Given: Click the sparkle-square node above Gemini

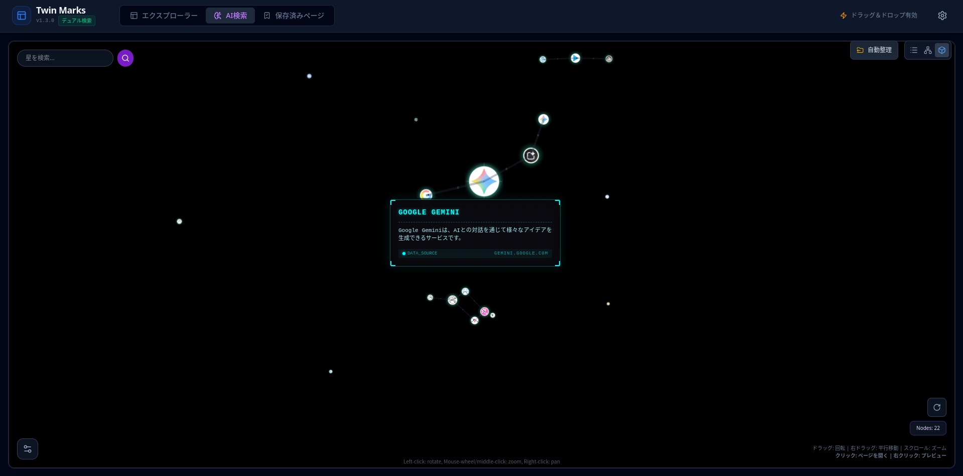Looking at the screenshot, I should [531, 156].
